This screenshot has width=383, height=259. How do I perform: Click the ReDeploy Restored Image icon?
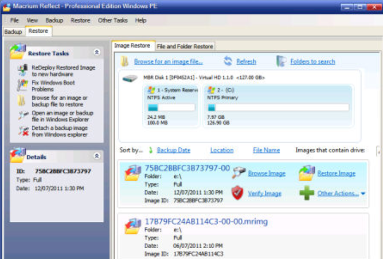point(23,70)
